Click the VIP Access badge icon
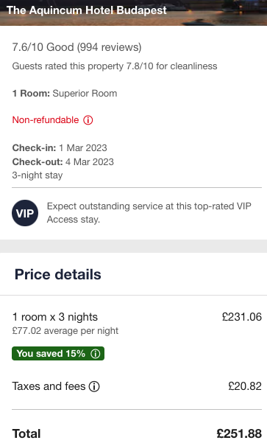The height and width of the screenshot is (443, 267). coord(25,213)
